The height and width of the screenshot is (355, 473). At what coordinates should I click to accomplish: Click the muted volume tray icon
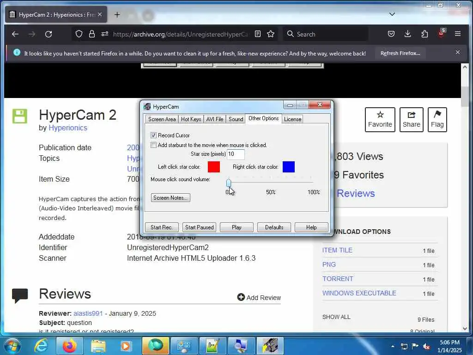click(x=426, y=346)
